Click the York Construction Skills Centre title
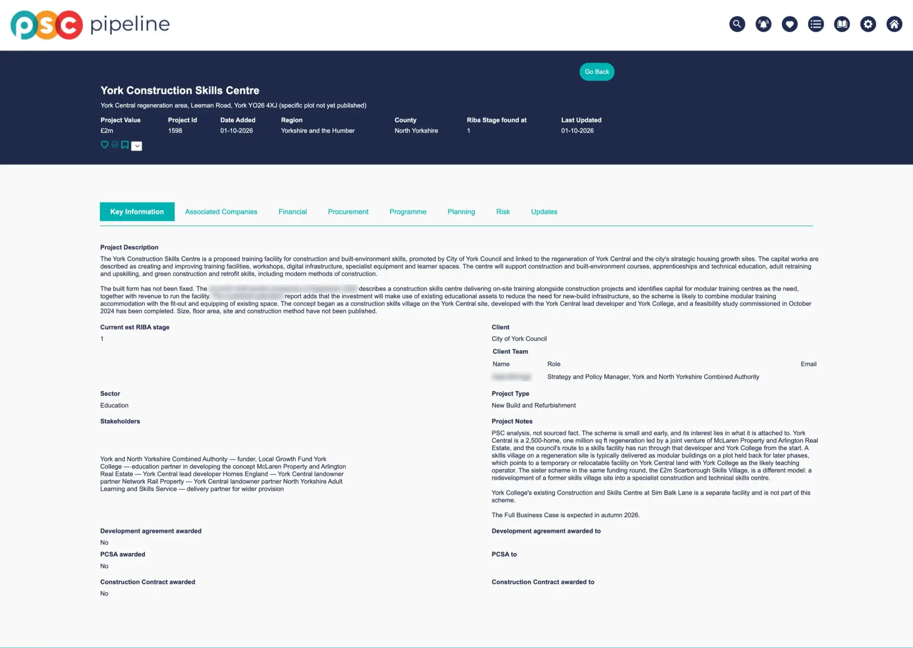The height and width of the screenshot is (648, 913). (x=180, y=90)
